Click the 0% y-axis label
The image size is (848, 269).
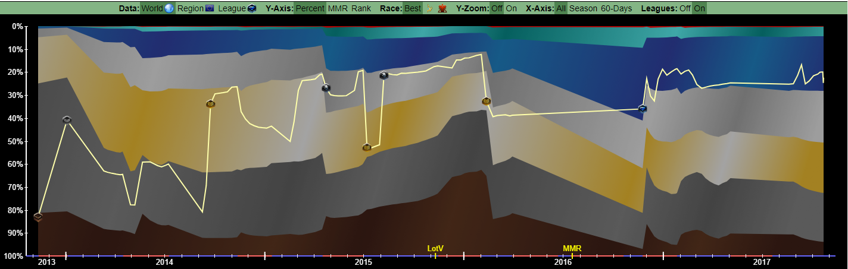[17, 27]
